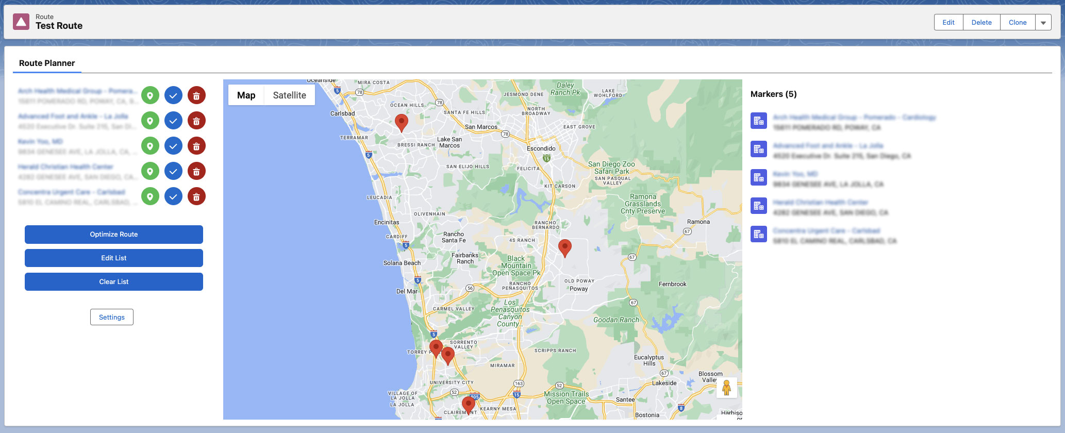Open the dropdown arrow next to Clone
The height and width of the screenshot is (433, 1065).
point(1043,23)
